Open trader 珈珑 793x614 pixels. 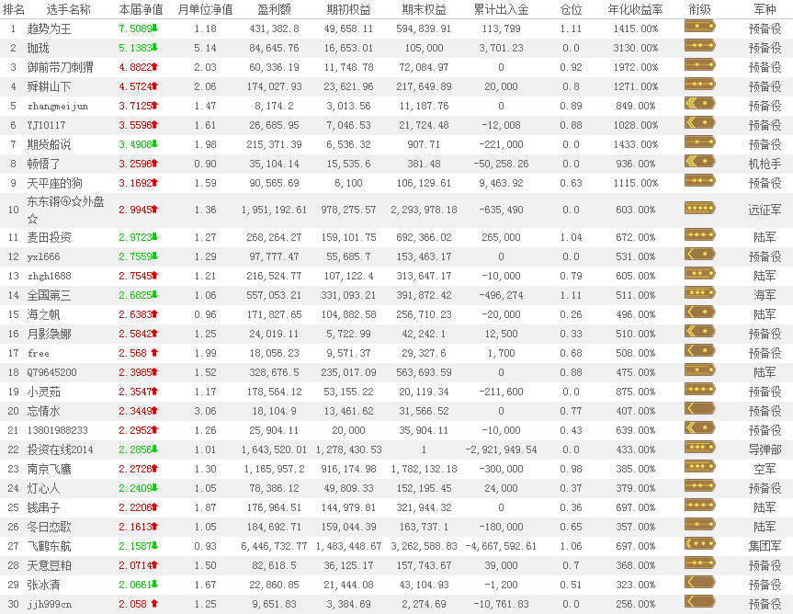click(x=38, y=48)
